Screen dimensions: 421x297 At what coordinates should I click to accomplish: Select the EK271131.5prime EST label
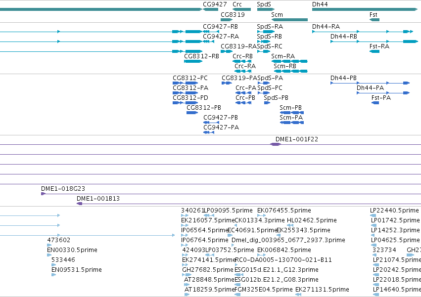[x=322, y=290]
